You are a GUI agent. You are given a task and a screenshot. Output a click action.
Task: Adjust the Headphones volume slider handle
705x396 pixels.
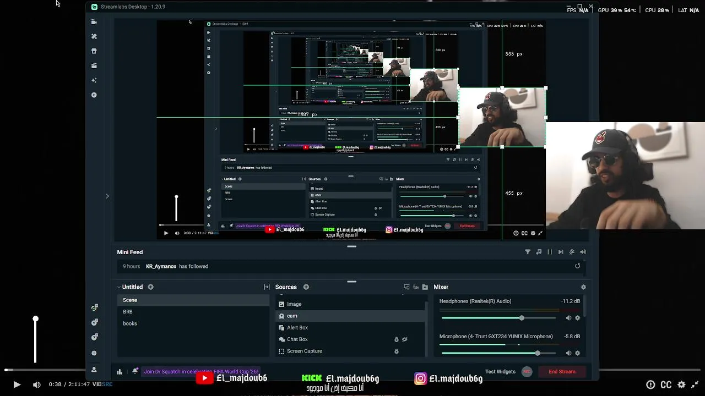pyautogui.click(x=521, y=318)
